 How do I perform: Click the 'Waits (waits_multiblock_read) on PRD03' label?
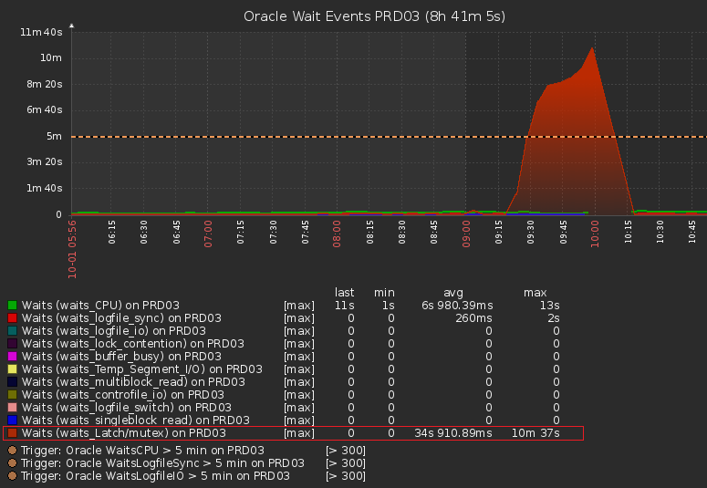(133, 381)
